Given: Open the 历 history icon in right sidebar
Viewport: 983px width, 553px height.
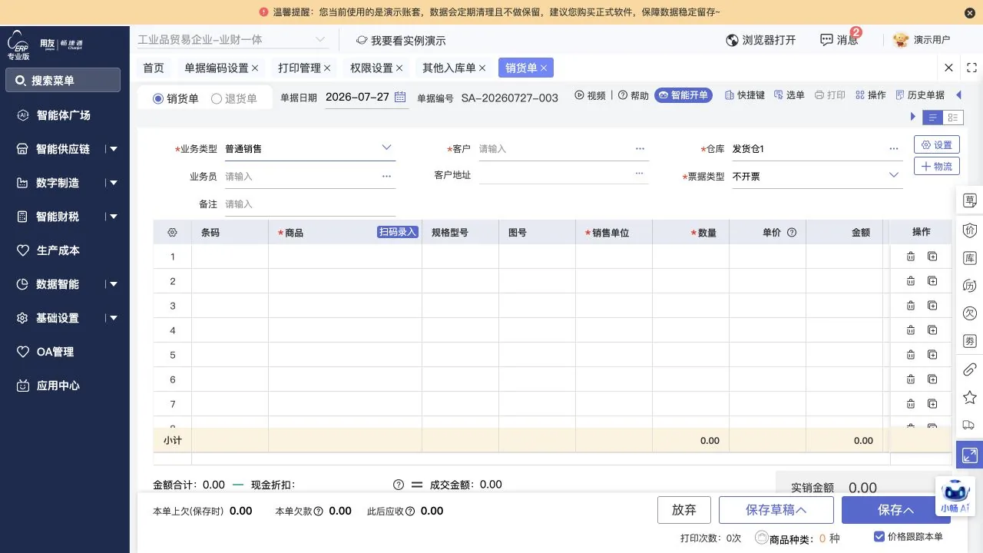Looking at the screenshot, I should point(970,286).
